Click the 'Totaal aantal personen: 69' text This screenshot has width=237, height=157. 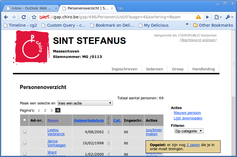(140, 98)
